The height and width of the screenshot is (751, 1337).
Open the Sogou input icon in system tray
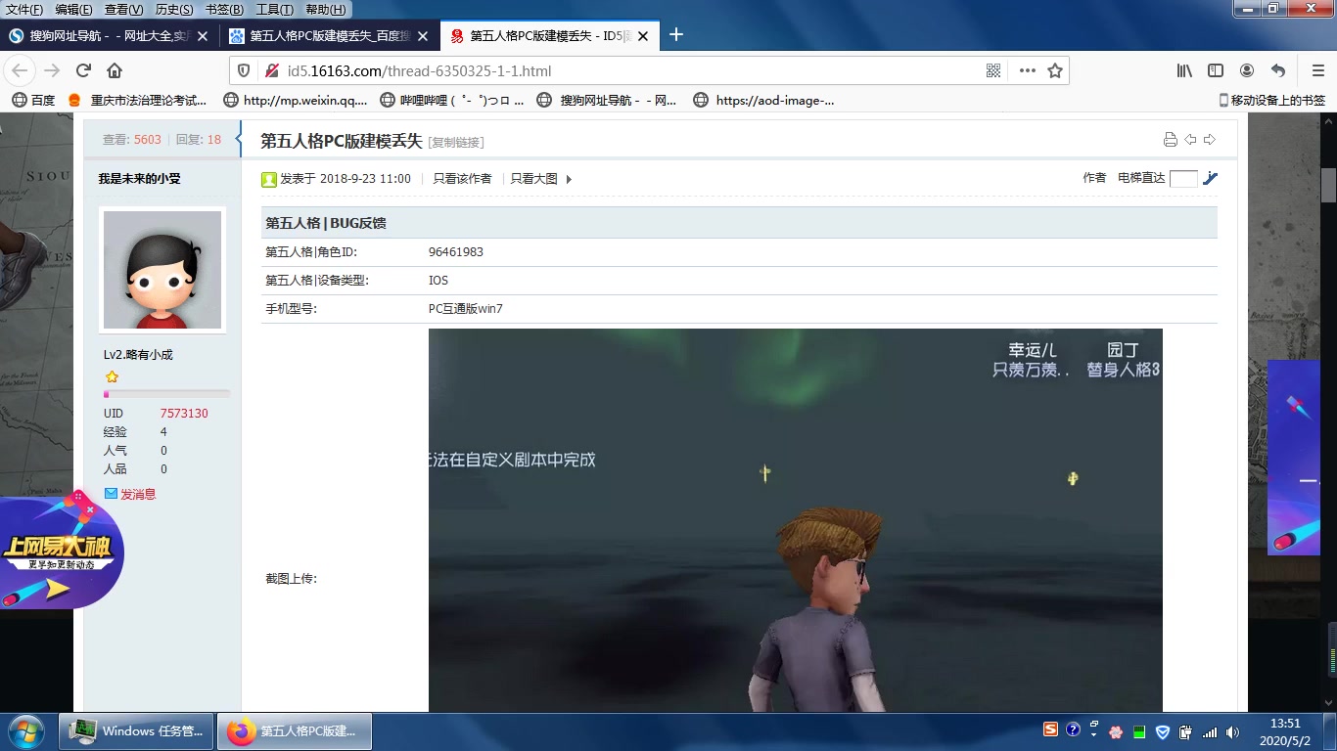[1050, 730]
